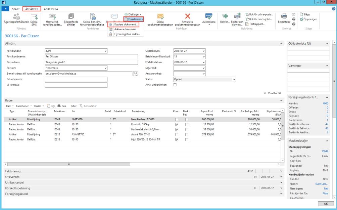This screenshot has height=210, width=337.
Task: Select Bokför batch-jobb
Action: (259, 19)
